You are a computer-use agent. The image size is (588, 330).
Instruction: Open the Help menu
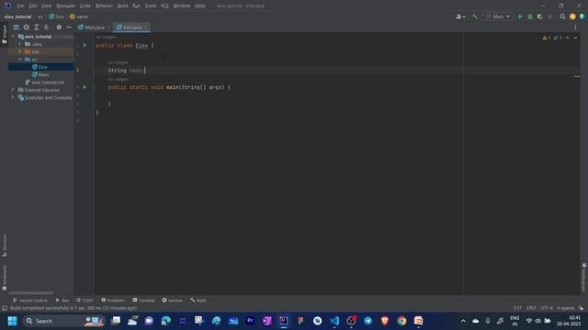[200, 5]
